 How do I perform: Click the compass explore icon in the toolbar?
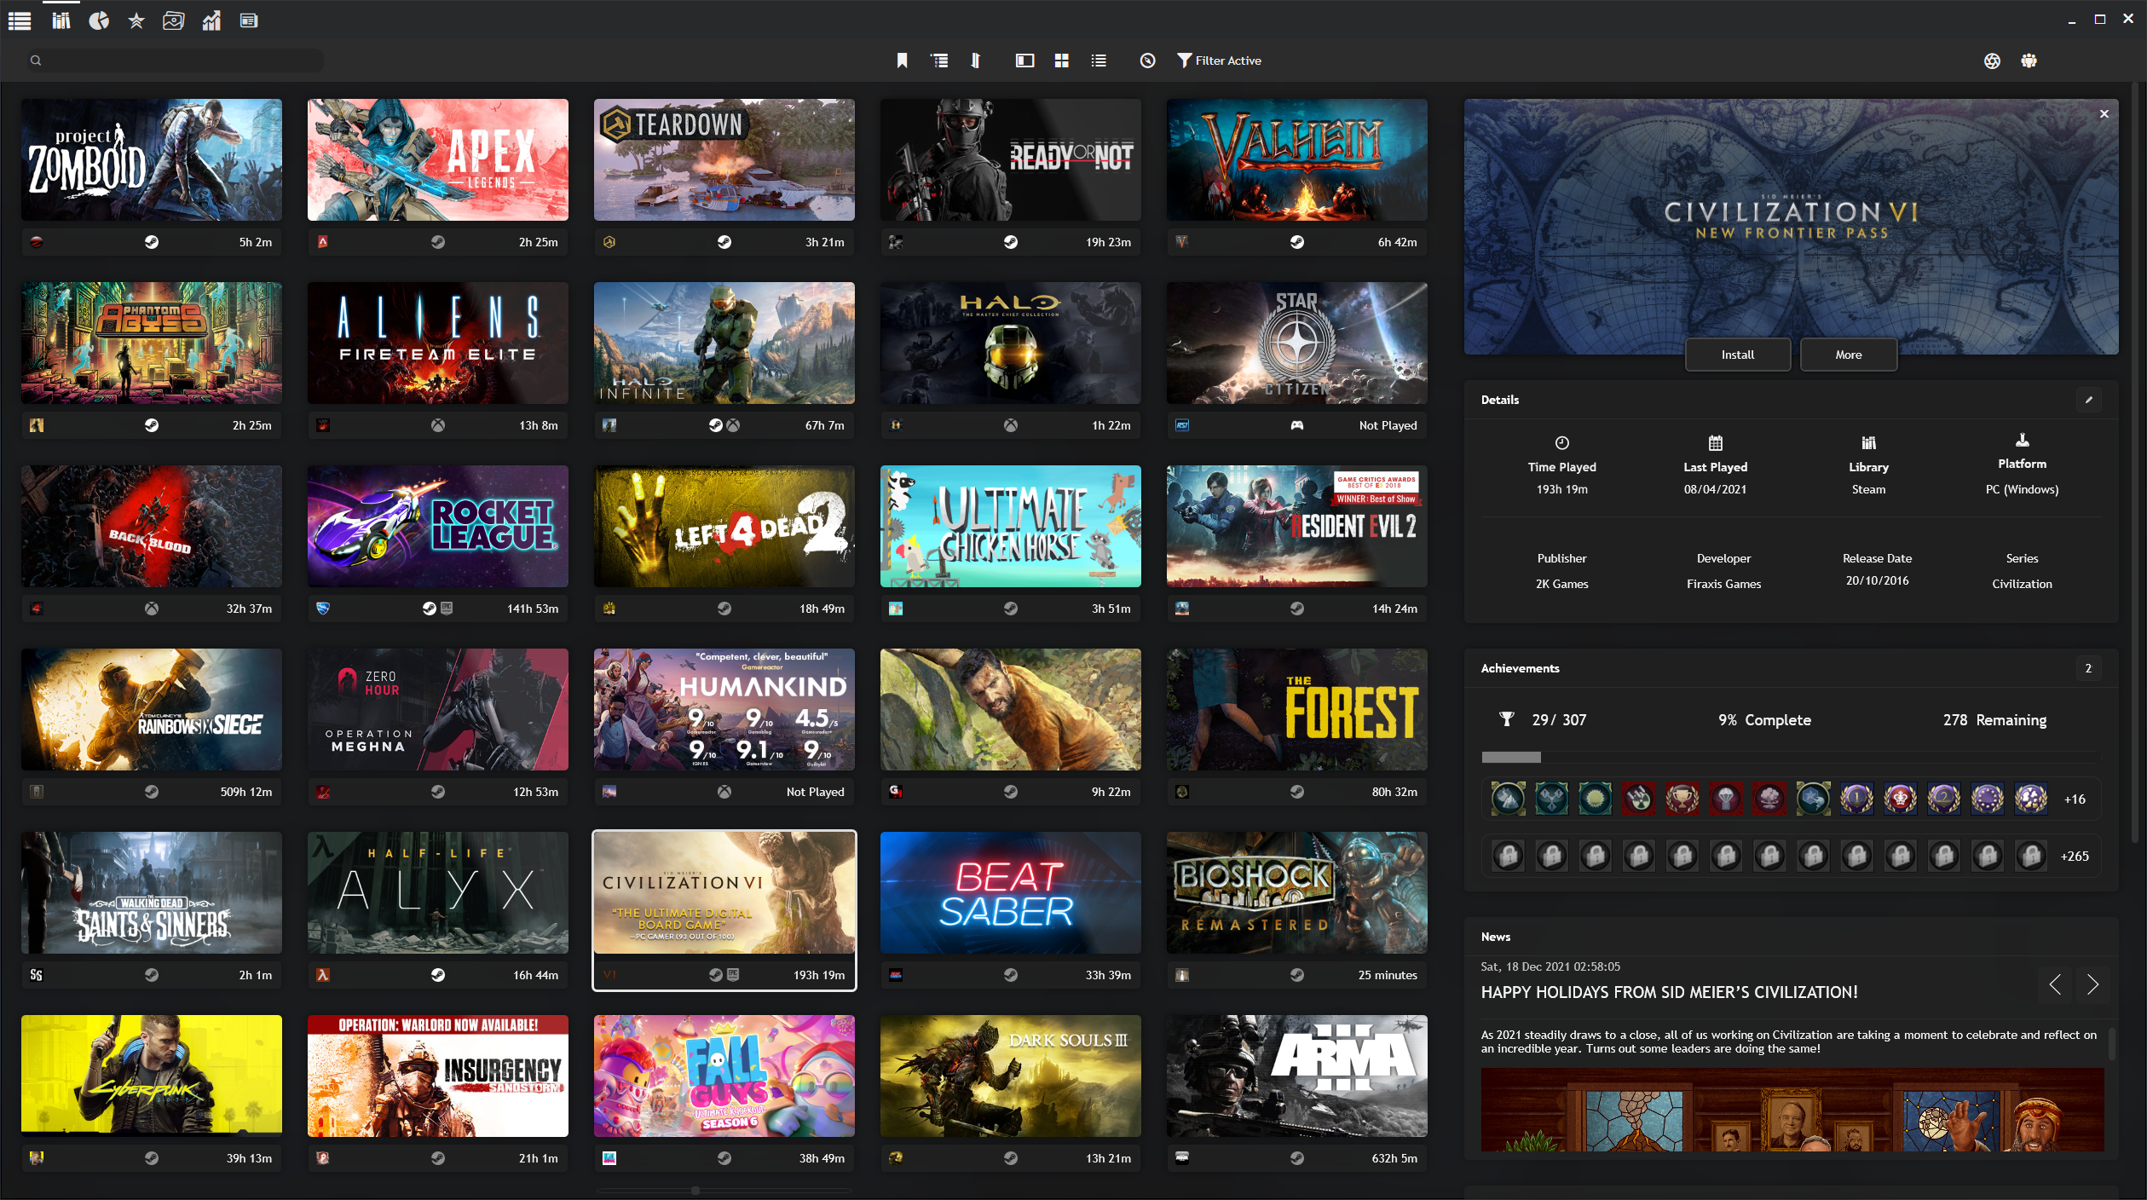(x=1147, y=61)
